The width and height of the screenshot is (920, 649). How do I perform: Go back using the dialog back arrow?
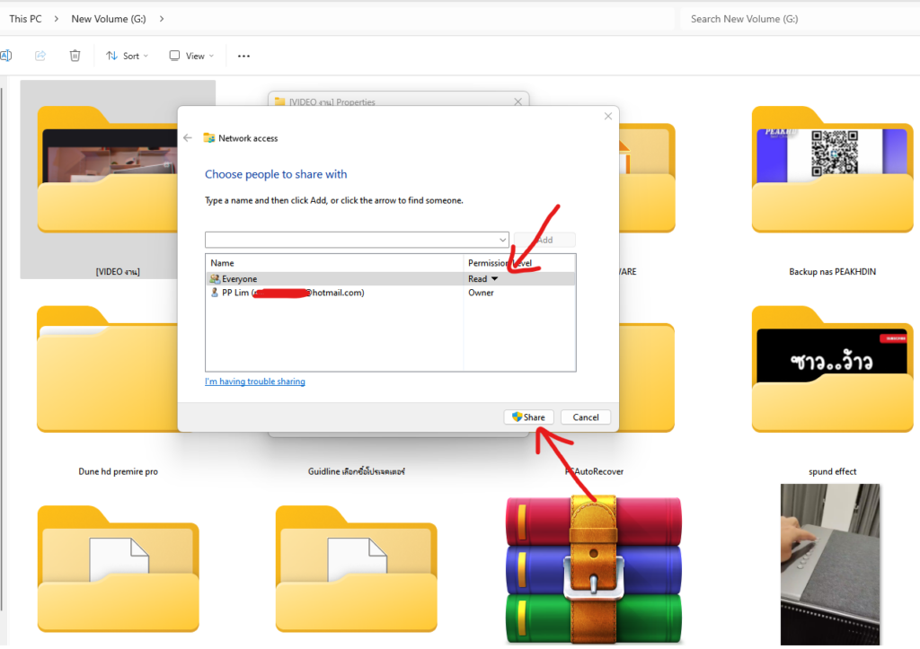[x=188, y=137]
